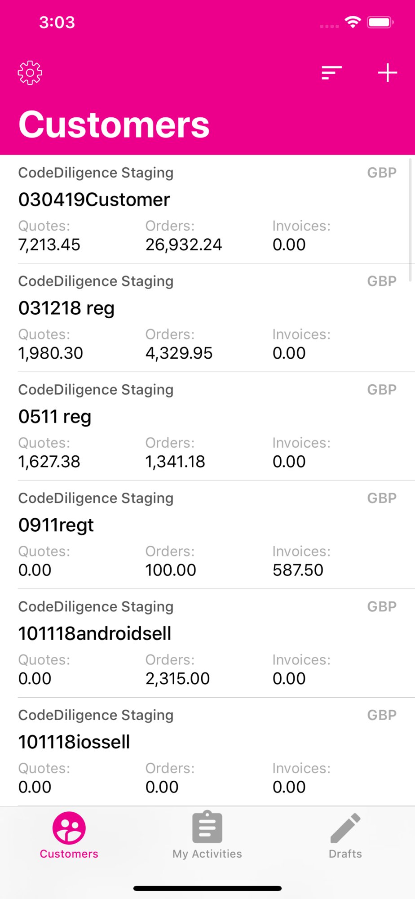Viewport: 415px width, 899px height.
Task: Tap the 26,932.24 orders value
Action: click(184, 245)
